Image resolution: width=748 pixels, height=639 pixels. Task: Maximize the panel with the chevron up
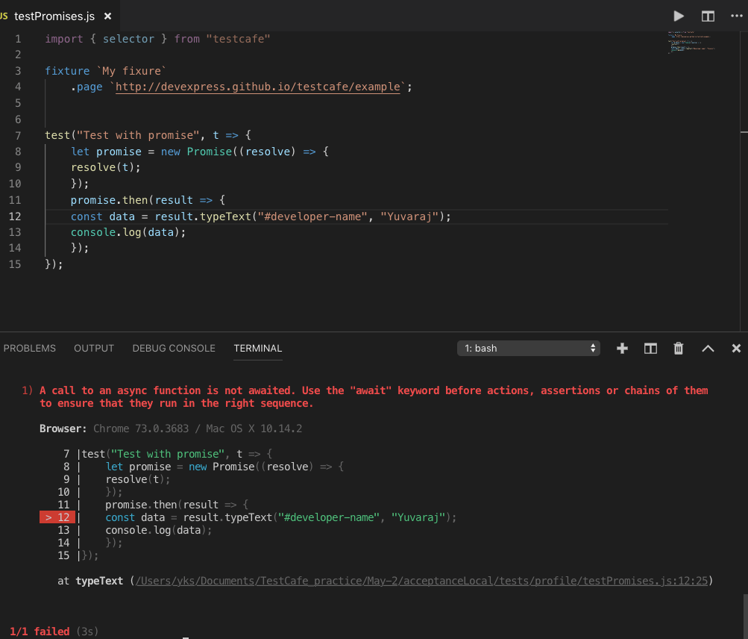708,349
